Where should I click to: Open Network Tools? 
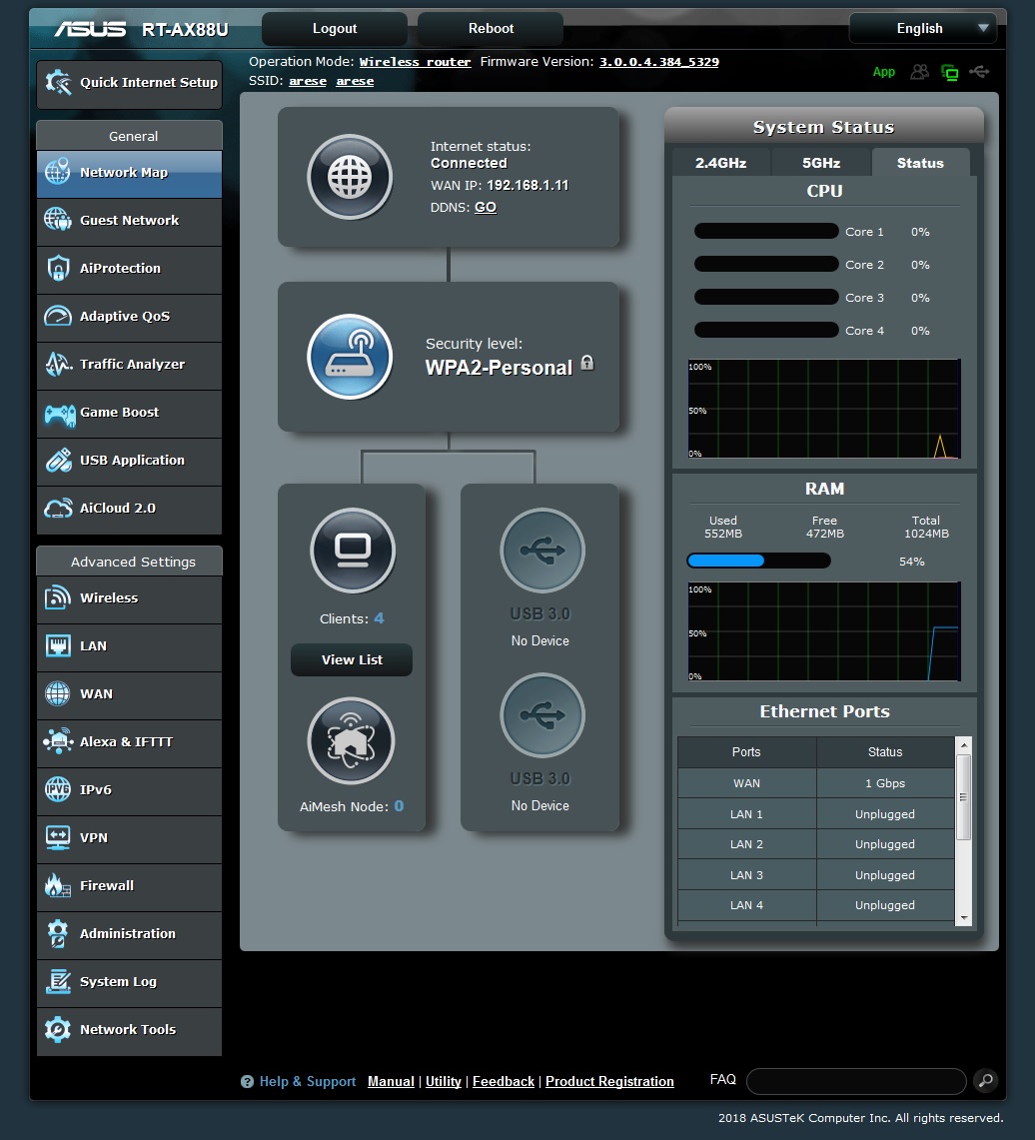coord(130,1031)
